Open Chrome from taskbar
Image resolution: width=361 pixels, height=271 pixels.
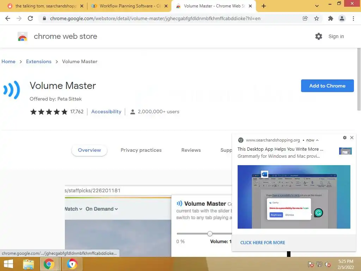click(x=49, y=264)
